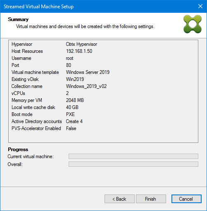The width and height of the screenshot is (207, 211).
Task: Click the root username value
Action: click(x=69, y=58)
